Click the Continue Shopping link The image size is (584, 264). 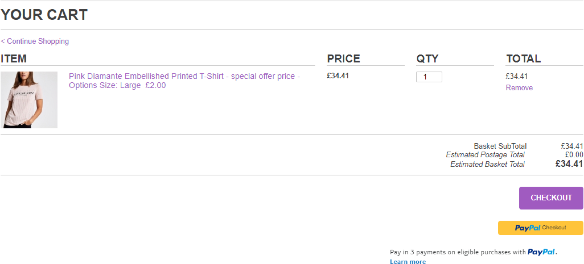[35, 41]
